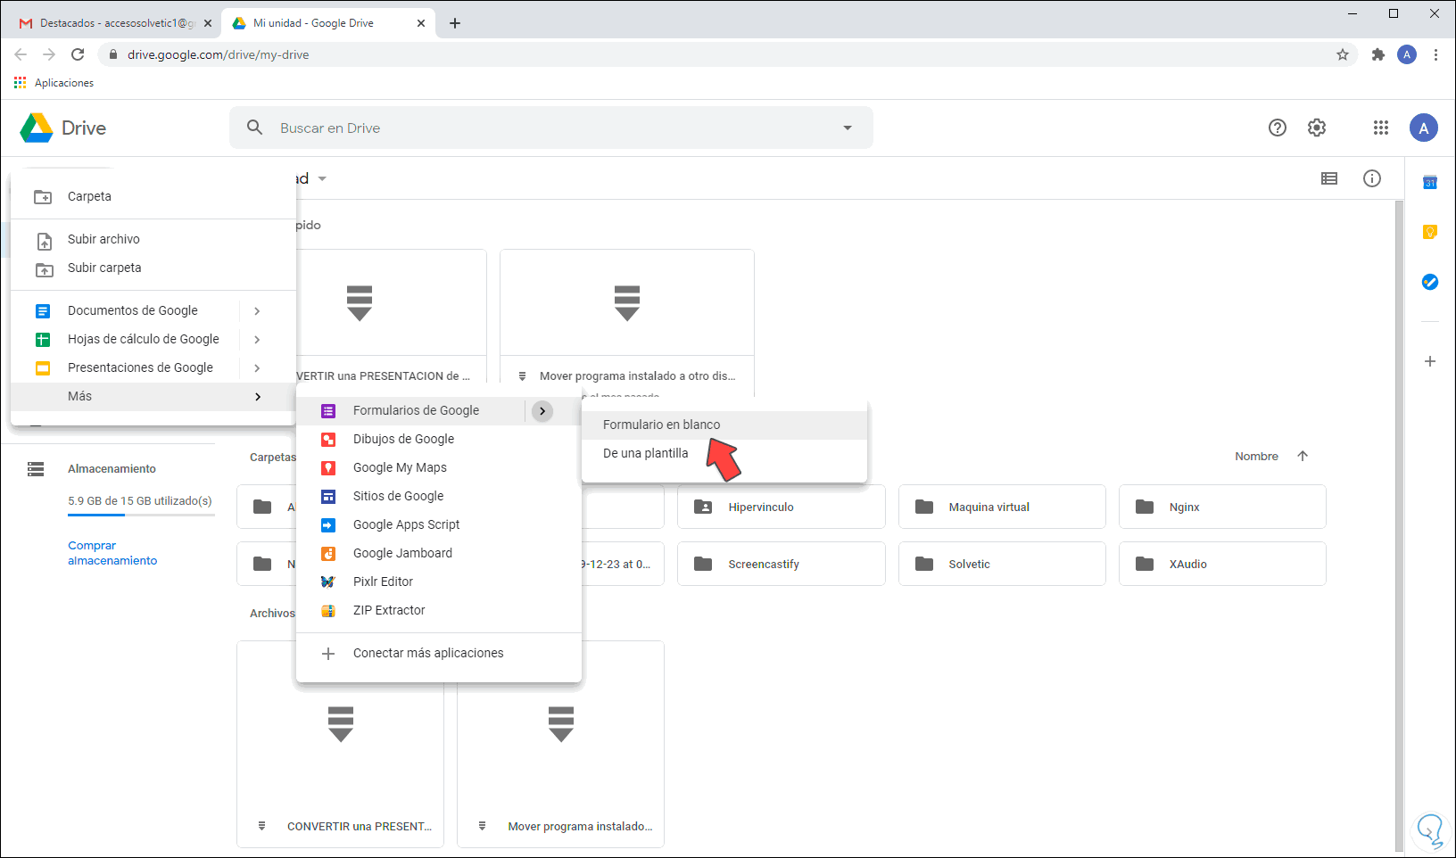Sort files by Nombre
This screenshot has height=858, width=1456.
click(1256, 456)
